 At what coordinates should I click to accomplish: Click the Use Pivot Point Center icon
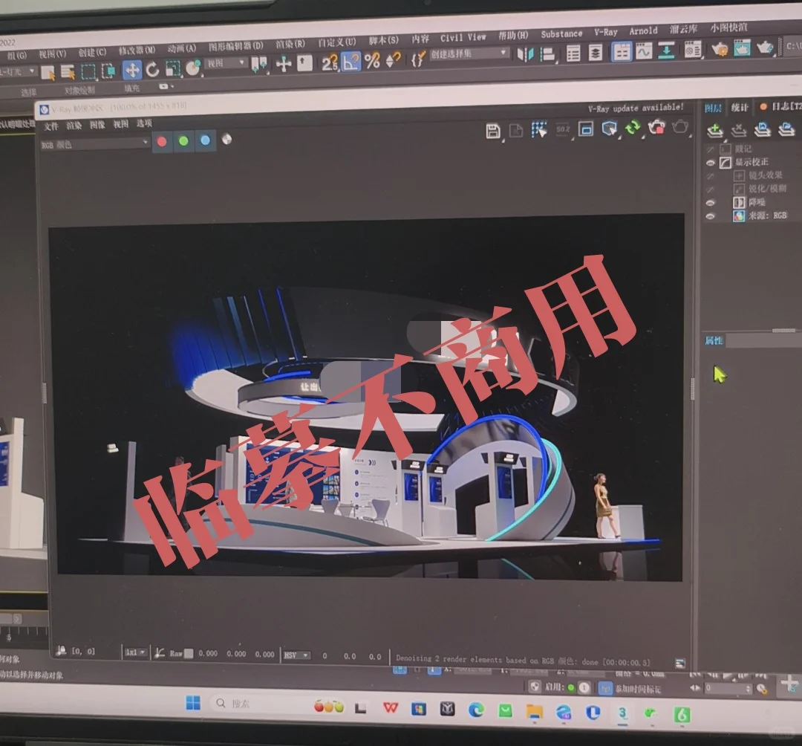point(259,65)
